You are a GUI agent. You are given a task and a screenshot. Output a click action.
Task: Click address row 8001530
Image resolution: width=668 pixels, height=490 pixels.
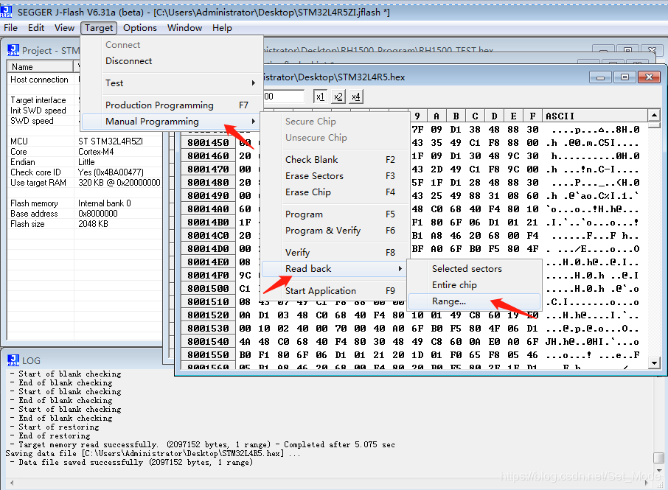click(209, 328)
